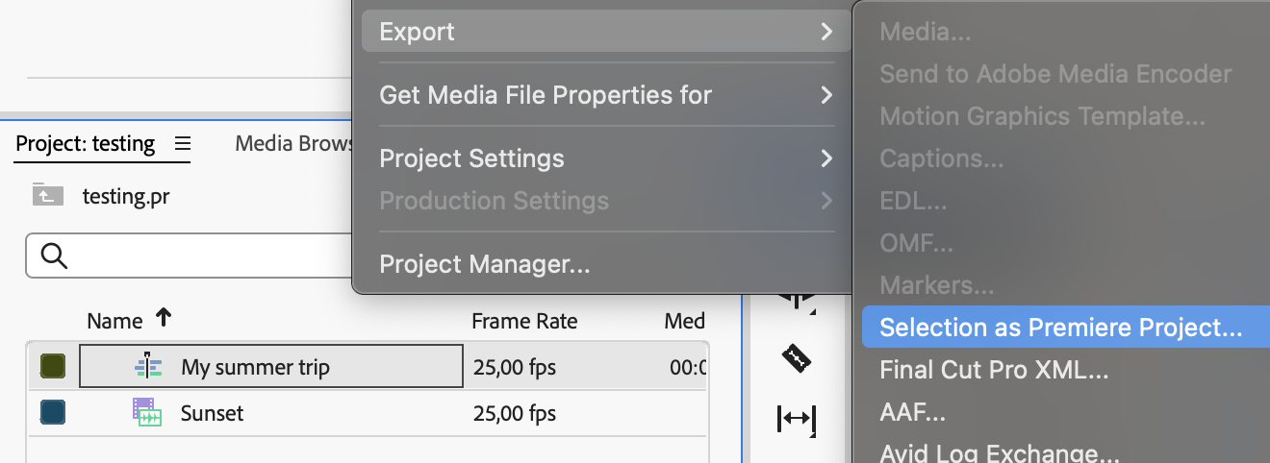Click the clip icon beside Sunset
1270x463 pixels.
147,413
